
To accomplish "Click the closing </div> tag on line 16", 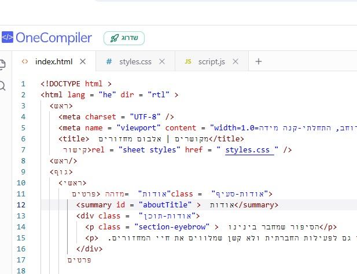I will click(x=90, y=249).
